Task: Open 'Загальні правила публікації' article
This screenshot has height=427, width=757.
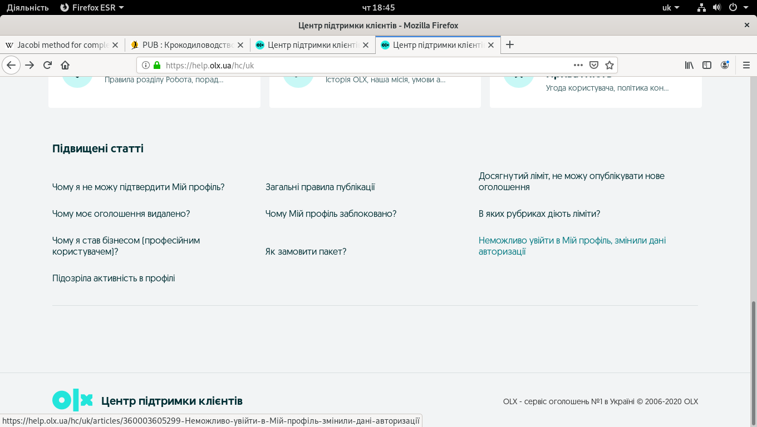Action: 320,187
